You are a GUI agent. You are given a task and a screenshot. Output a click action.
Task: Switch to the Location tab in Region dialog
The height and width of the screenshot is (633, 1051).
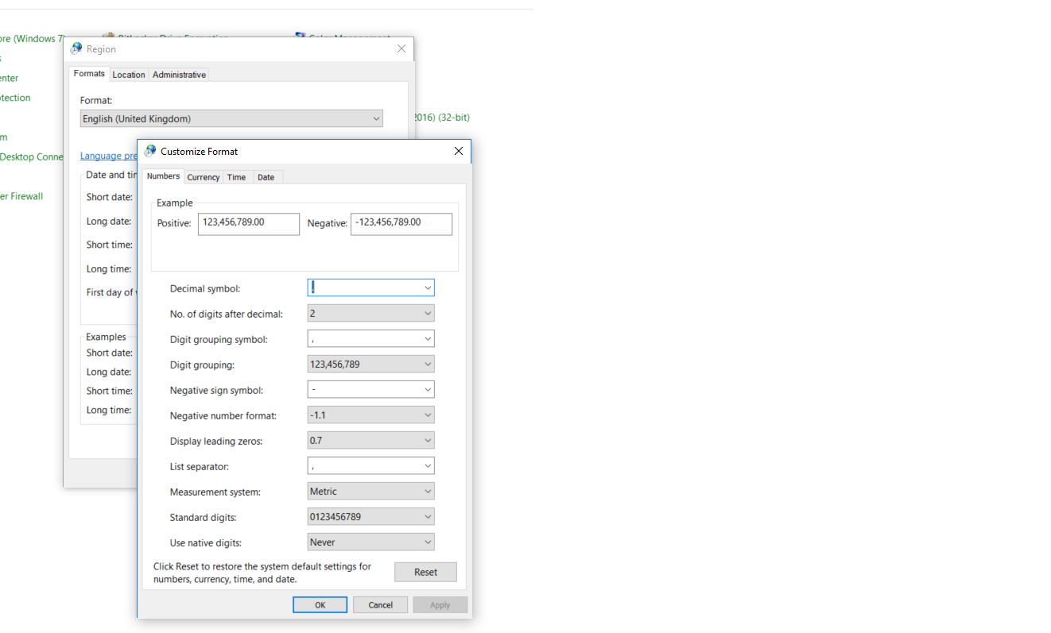pos(129,74)
